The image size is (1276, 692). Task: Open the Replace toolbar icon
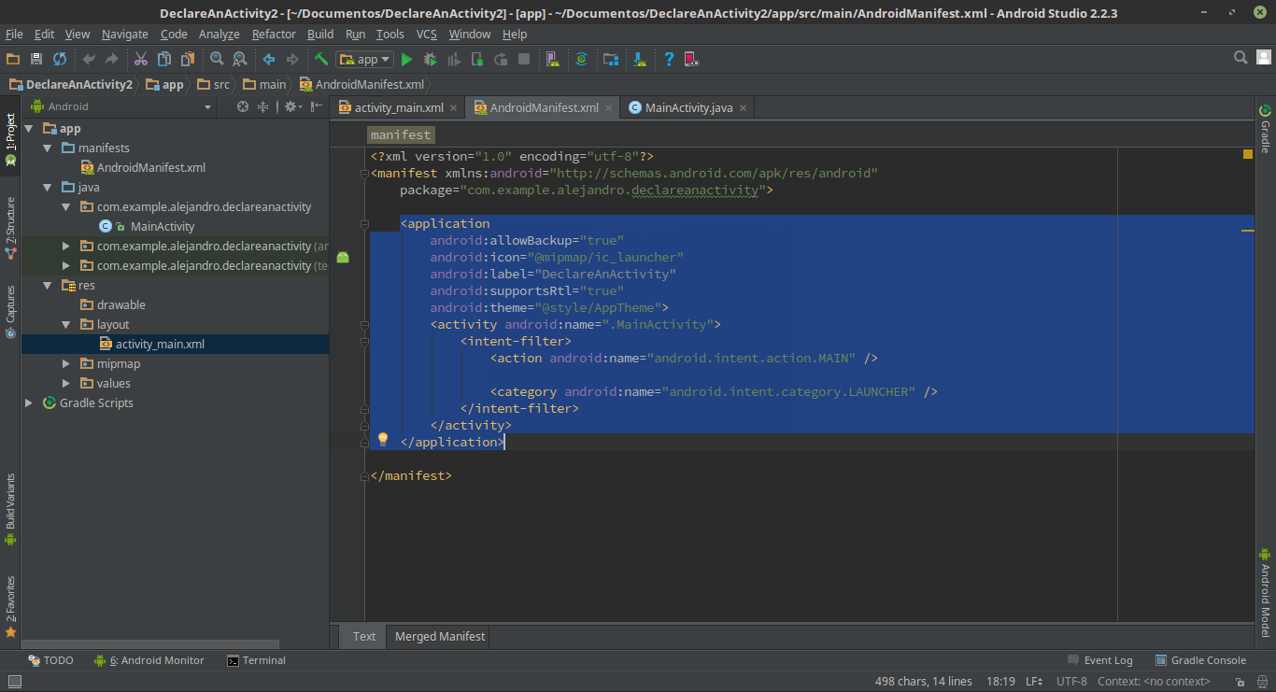click(x=240, y=59)
